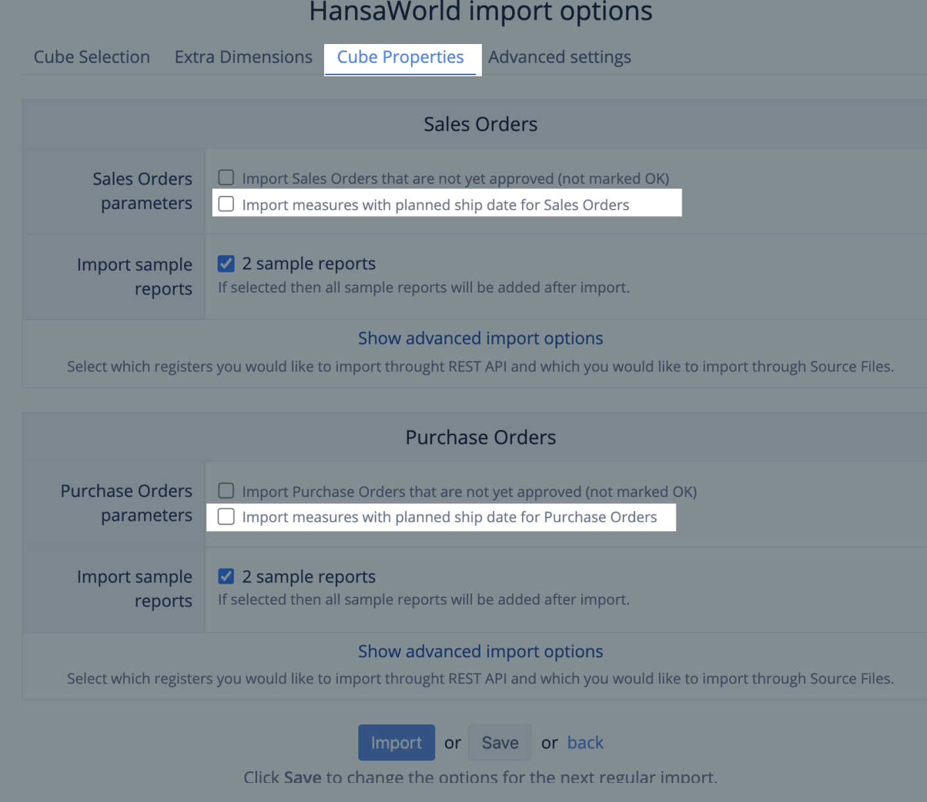Click the Purchase Orders parameters label
This screenshot has width=927, height=802.
click(x=127, y=503)
